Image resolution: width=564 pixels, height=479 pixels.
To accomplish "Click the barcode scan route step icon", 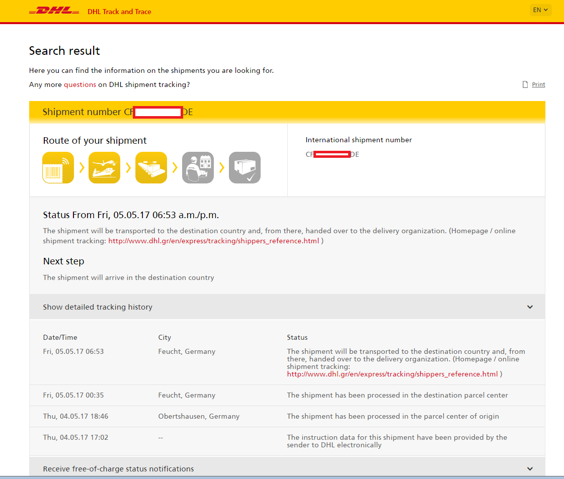I will [58, 167].
